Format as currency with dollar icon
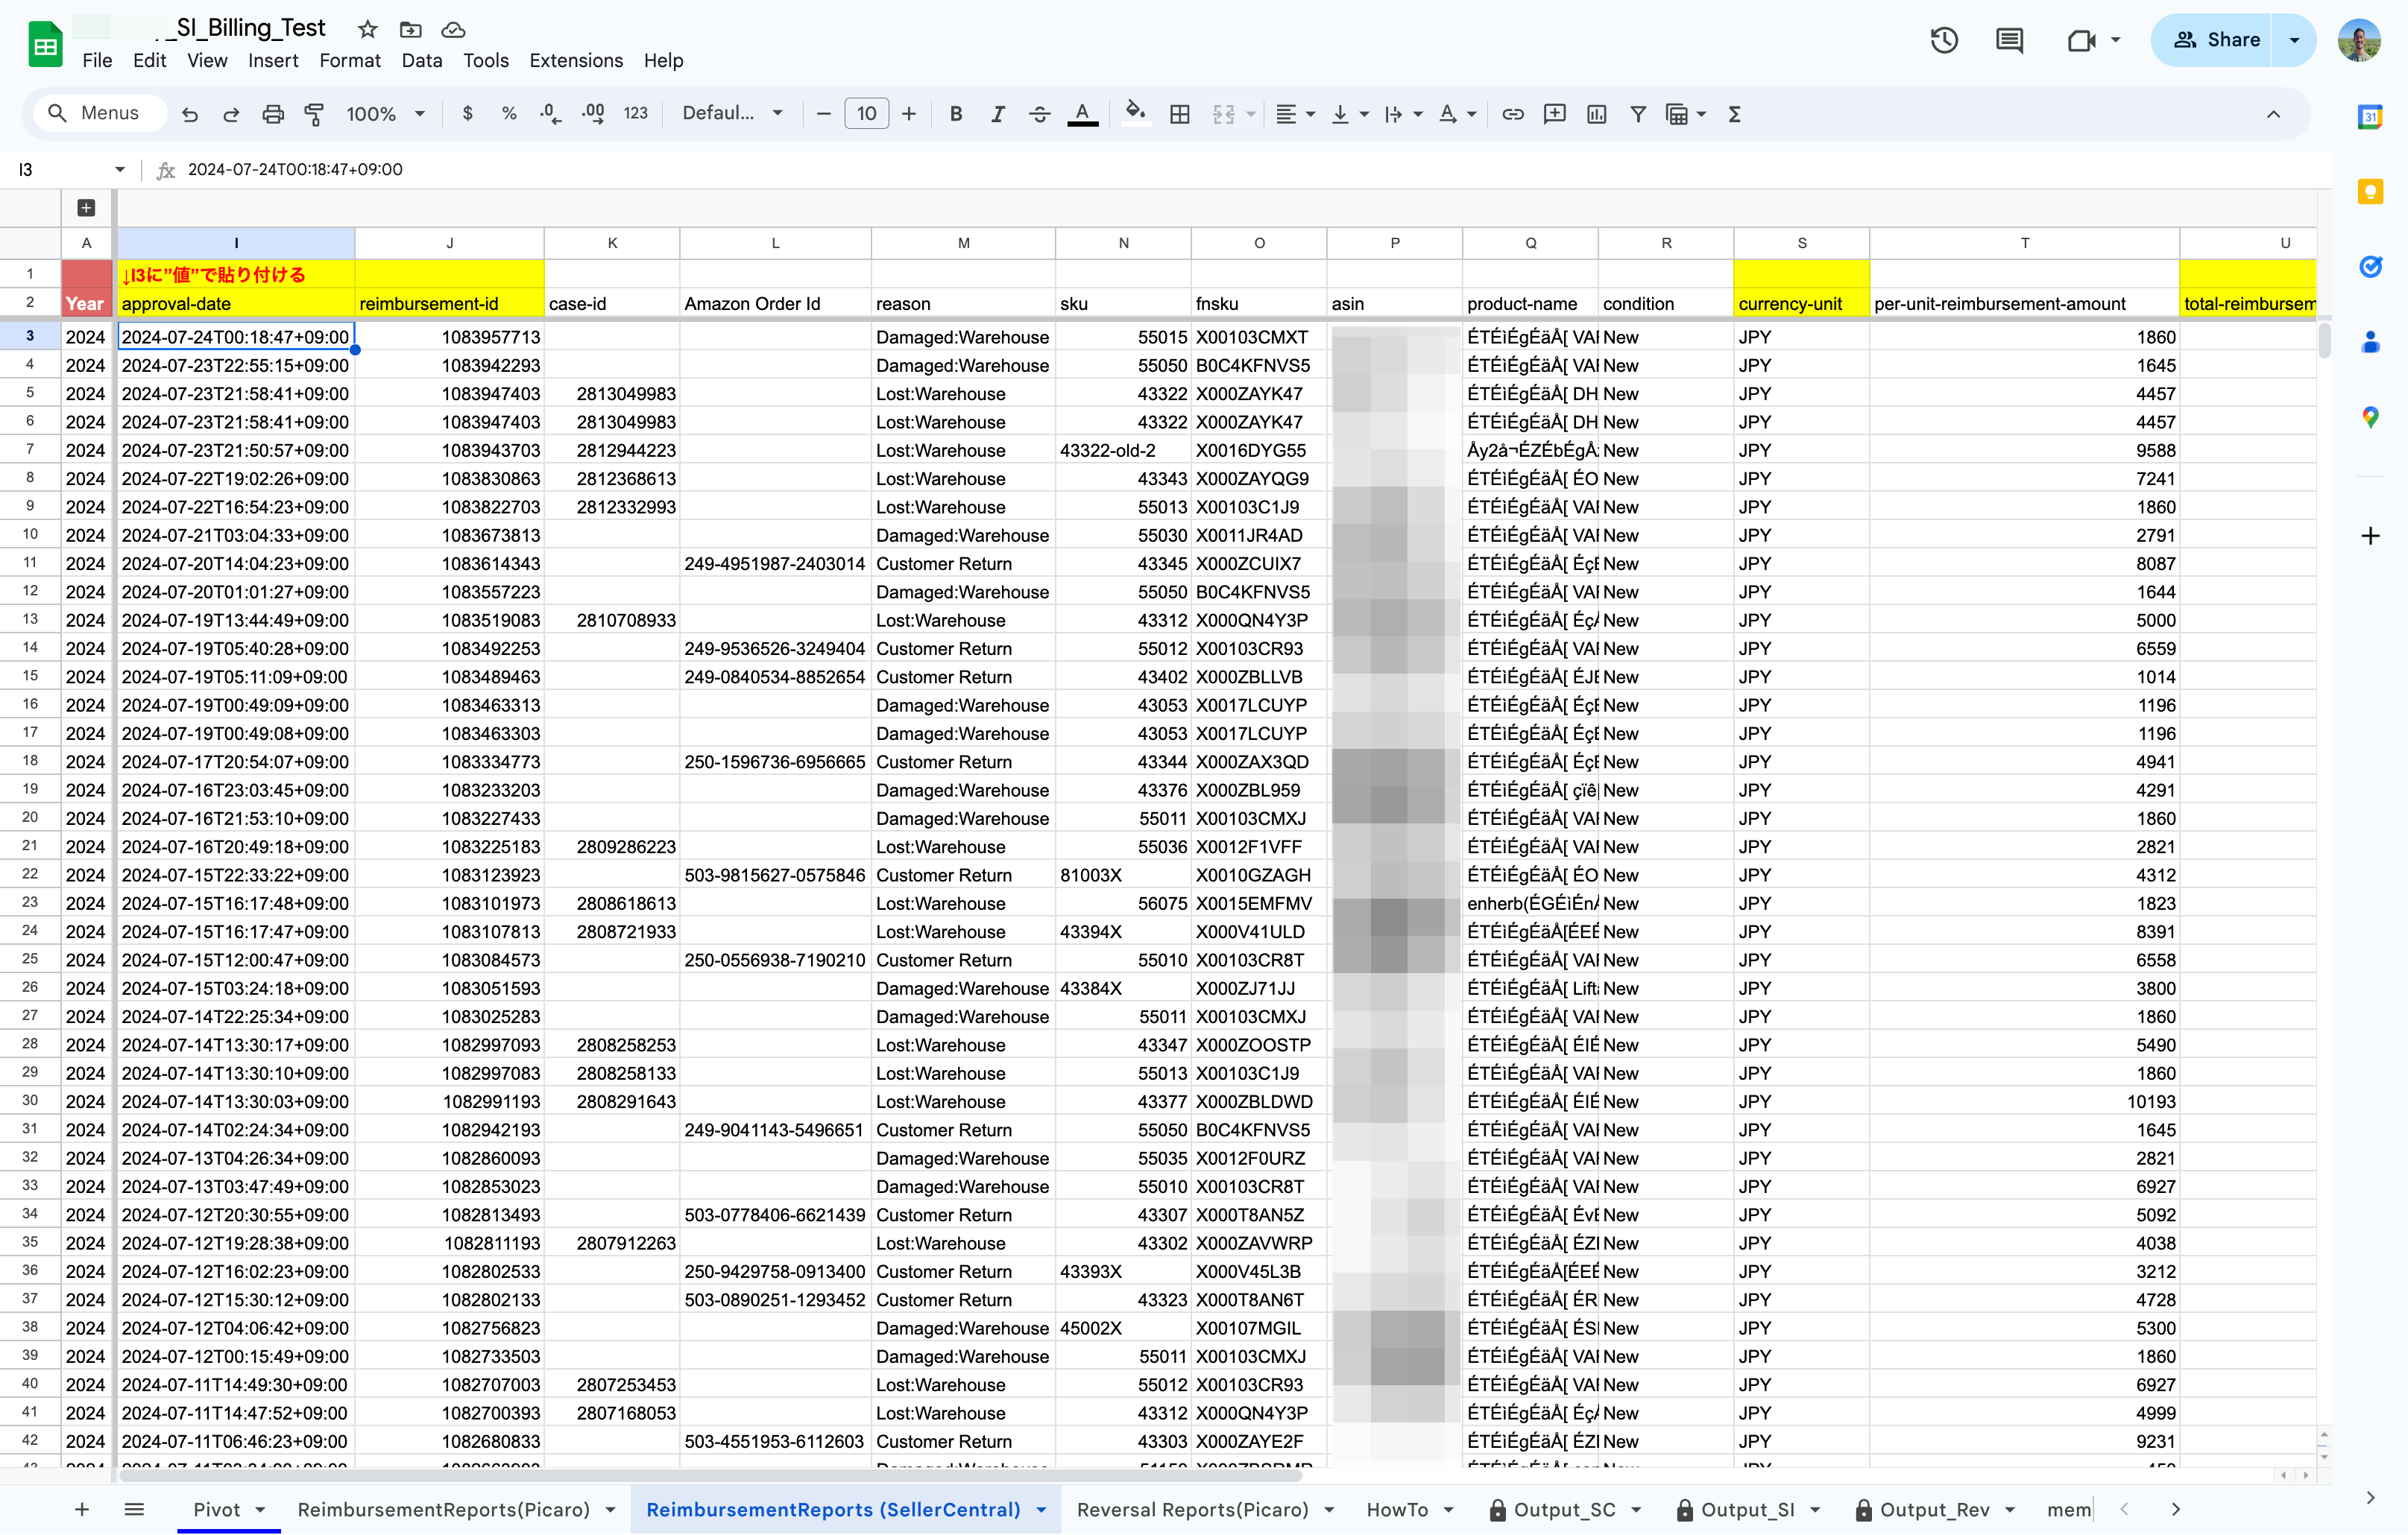2408x1535 pixels. click(467, 114)
